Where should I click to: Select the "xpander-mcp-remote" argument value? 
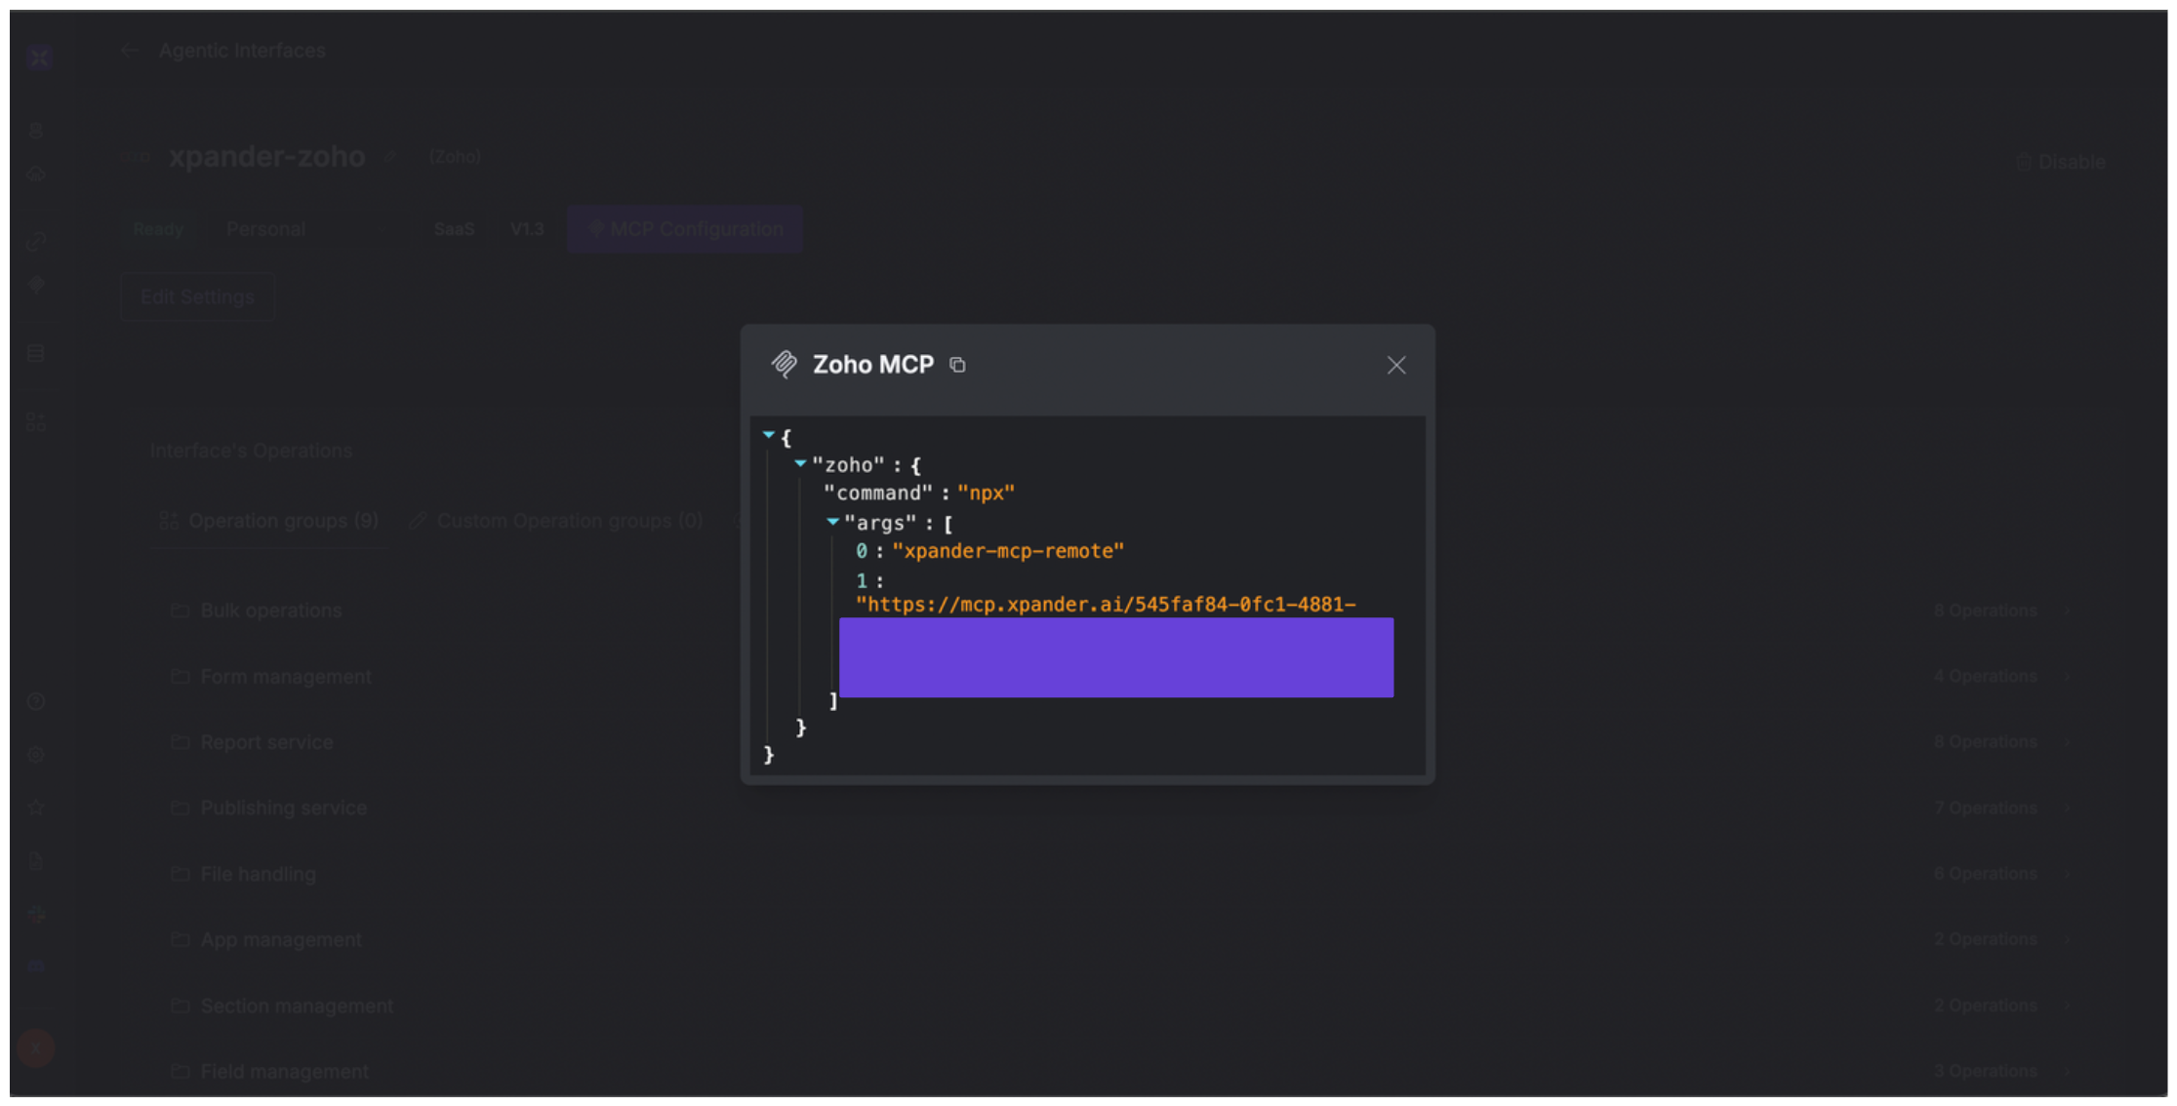1008,551
